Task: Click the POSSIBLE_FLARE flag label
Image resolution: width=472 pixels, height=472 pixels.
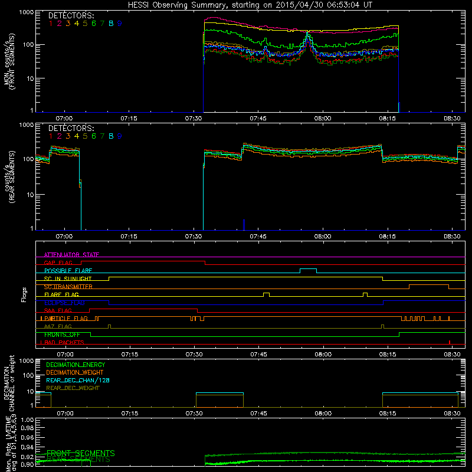Action: pos(68,271)
